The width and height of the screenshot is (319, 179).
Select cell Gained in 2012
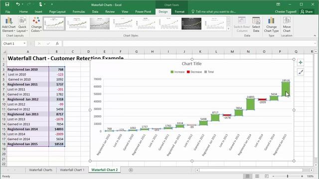point(28,109)
